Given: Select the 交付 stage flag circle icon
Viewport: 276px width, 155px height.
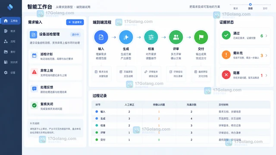Looking at the screenshot, I should (x=201, y=37).
